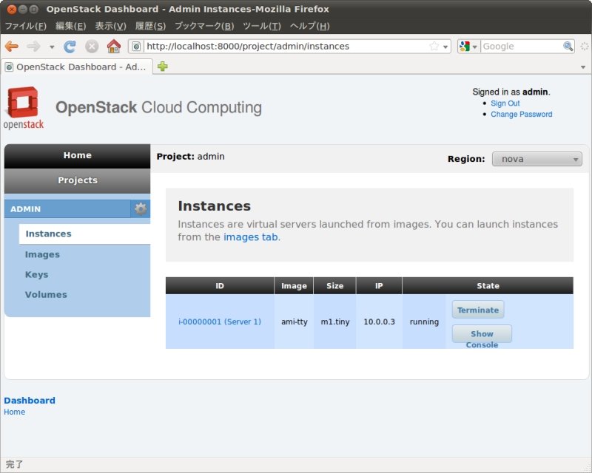
Task: Go to the browser home page icon
Action: pyautogui.click(x=114, y=47)
